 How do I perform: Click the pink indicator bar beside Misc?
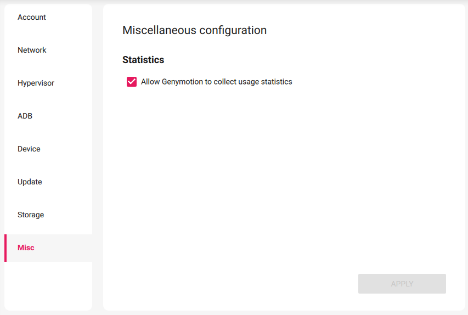pyautogui.click(x=5, y=248)
